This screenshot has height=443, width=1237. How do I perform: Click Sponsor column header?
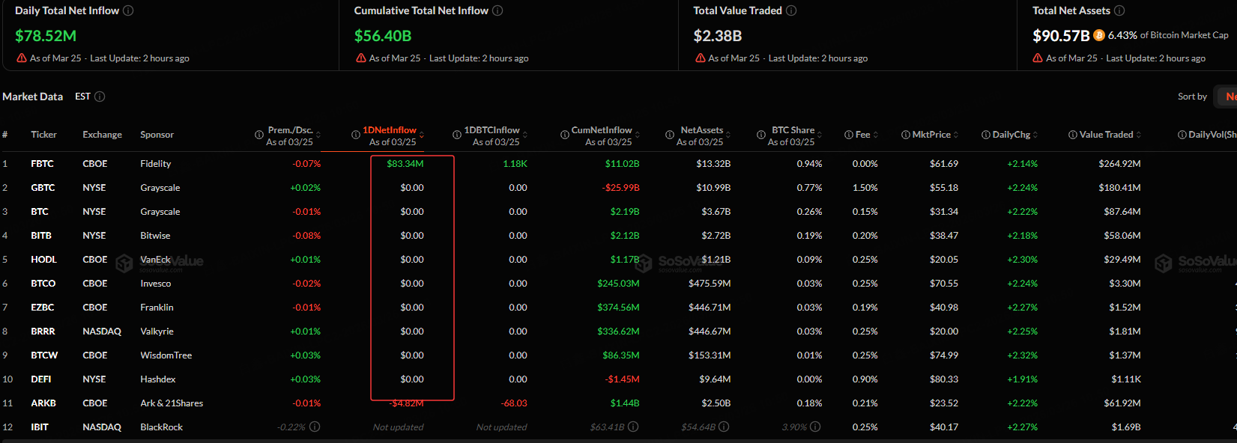(x=157, y=135)
